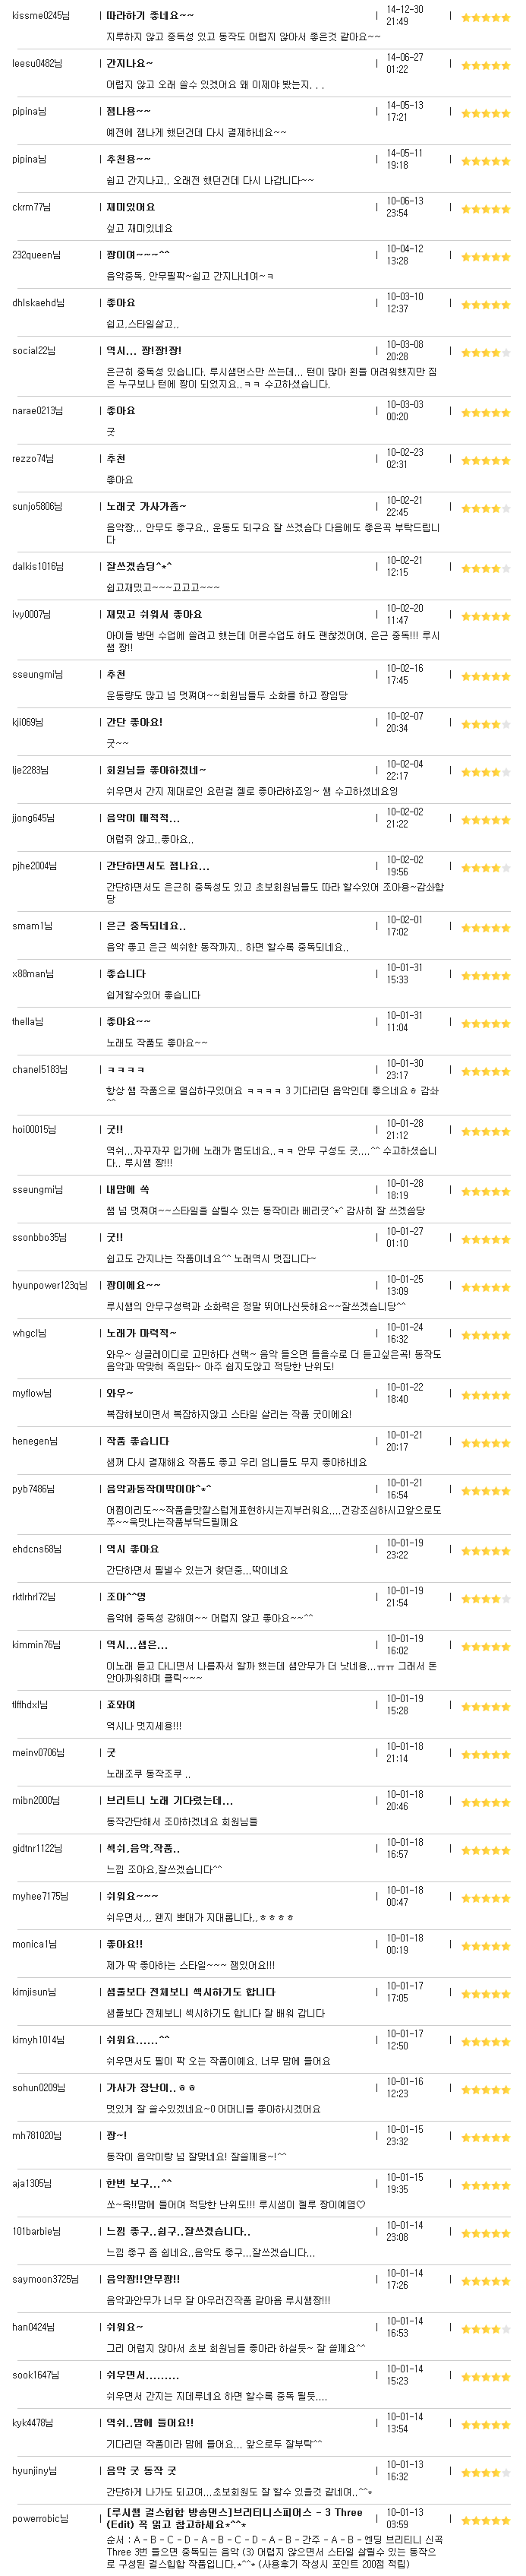Open the 노래가 매력적~ review

(142, 1333)
